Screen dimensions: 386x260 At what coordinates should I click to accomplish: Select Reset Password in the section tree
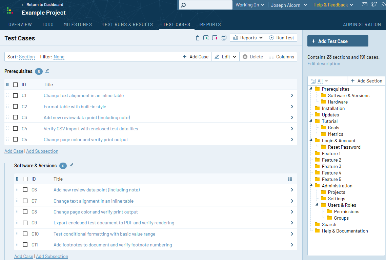coord(344,147)
